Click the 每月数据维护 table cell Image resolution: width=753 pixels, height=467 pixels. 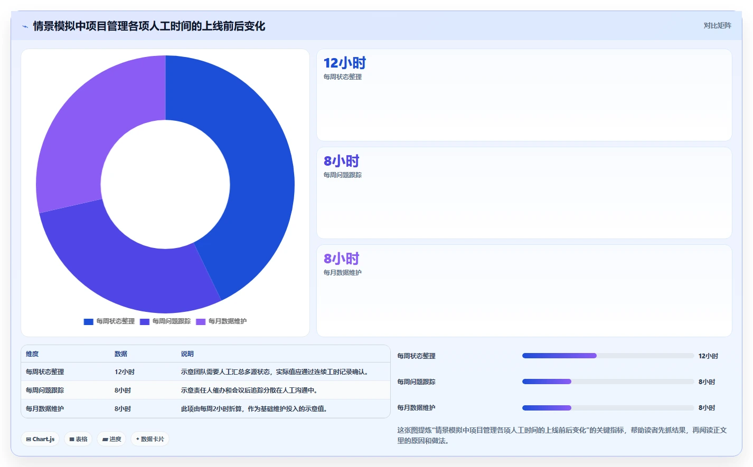tap(45, 409)
